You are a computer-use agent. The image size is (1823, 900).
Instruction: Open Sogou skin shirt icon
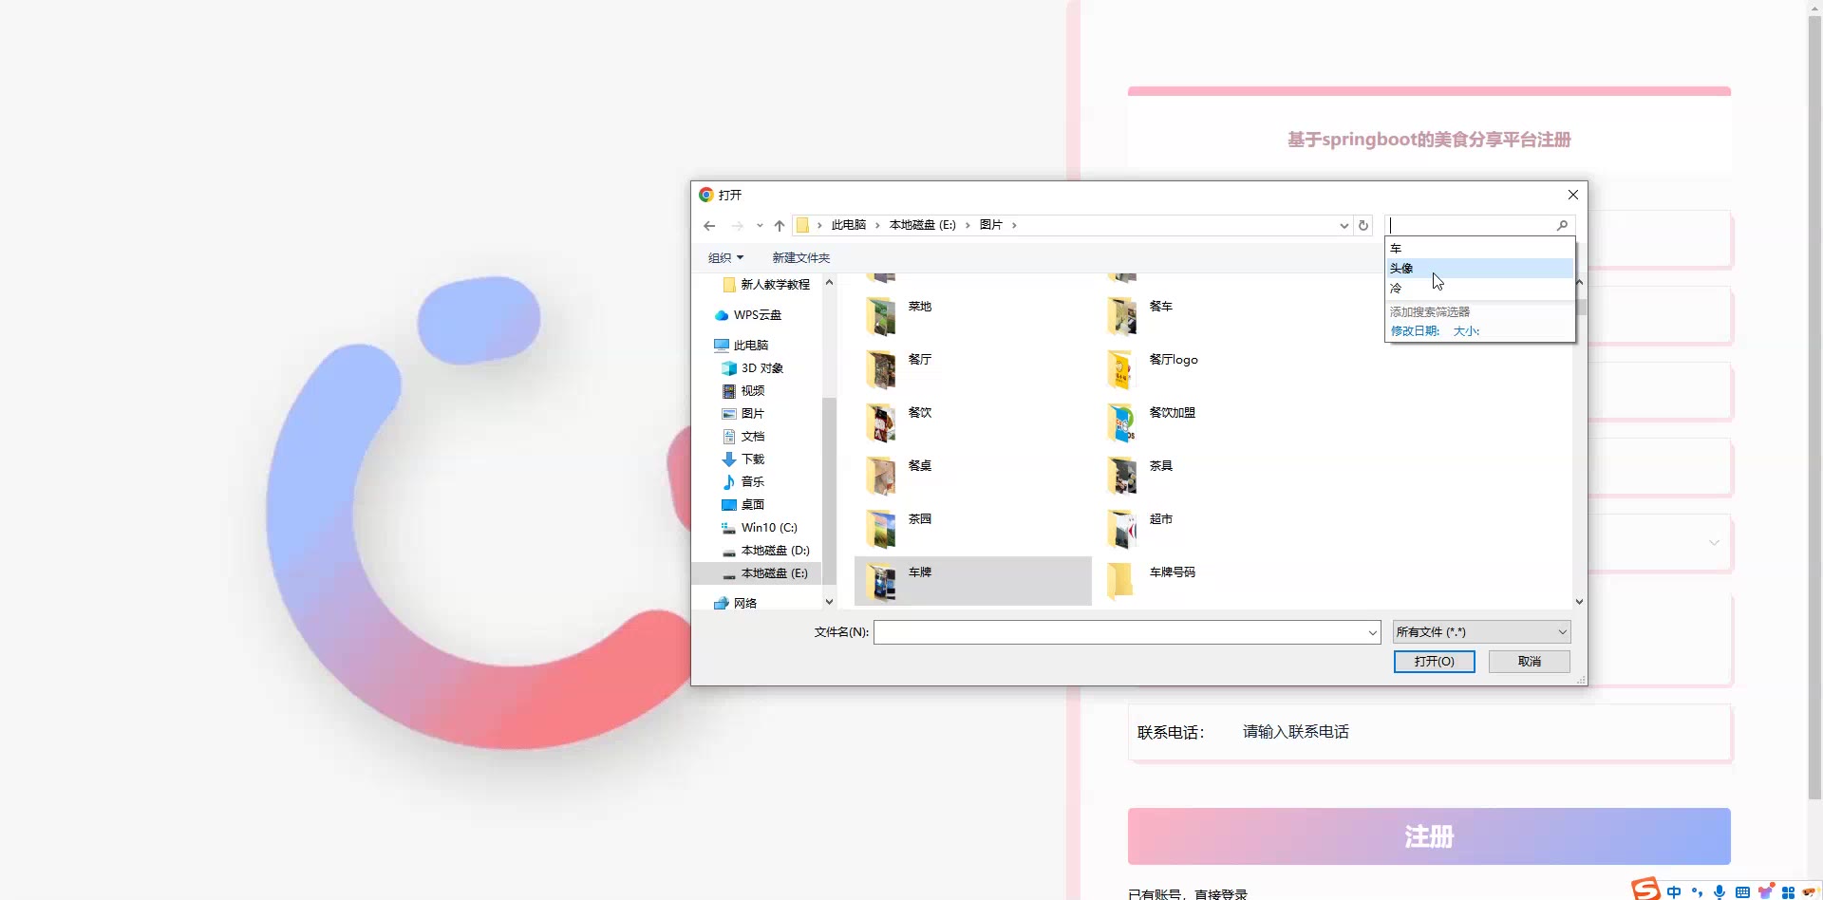tap(1765, 892)
